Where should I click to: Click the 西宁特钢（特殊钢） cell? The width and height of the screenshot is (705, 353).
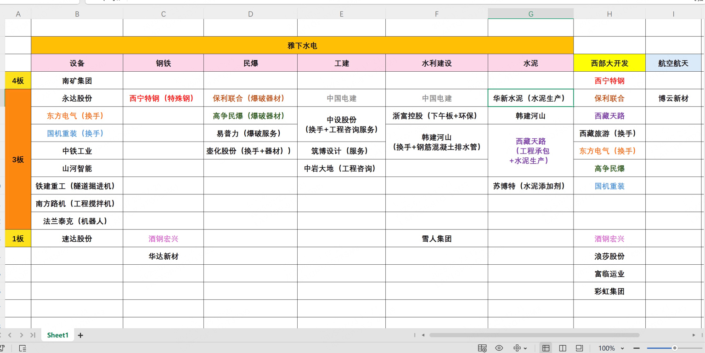[x=164, y=98]
